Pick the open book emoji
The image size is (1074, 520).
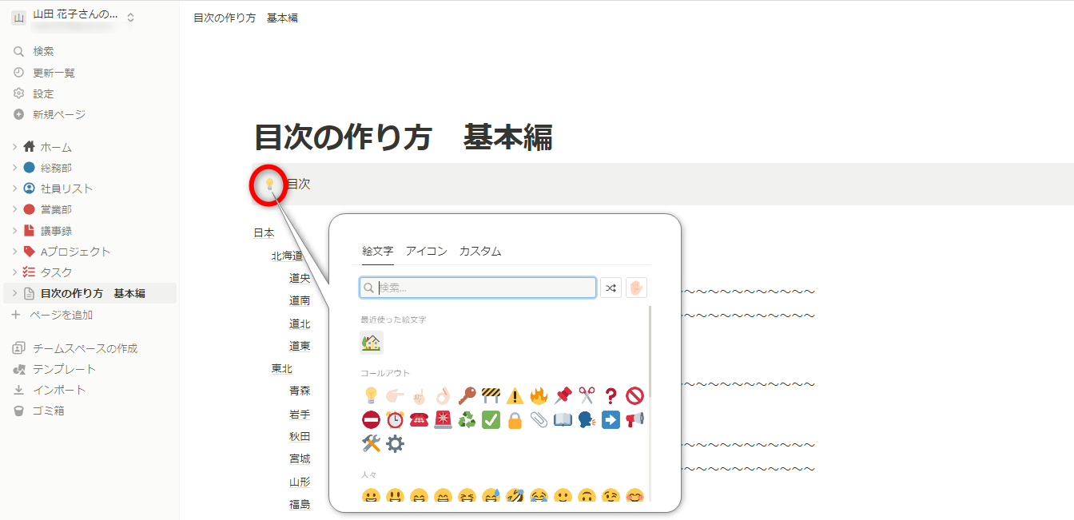[563, 419]
